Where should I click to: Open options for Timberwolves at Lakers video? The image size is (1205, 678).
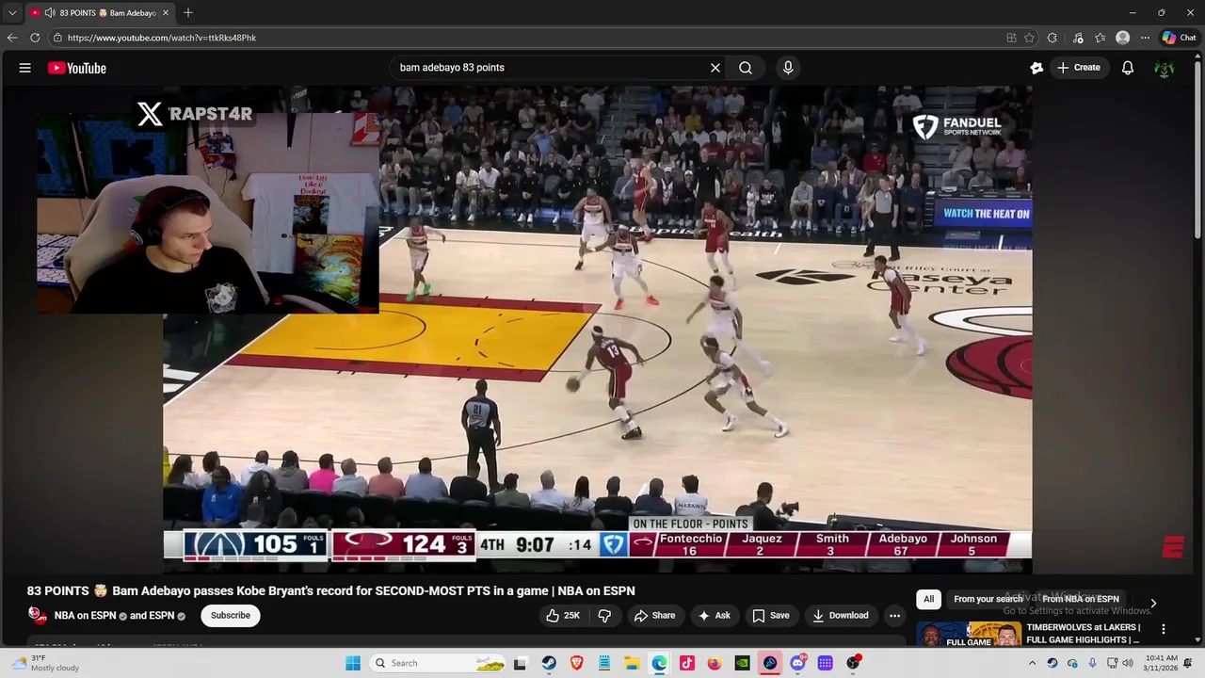pos(1164,629)
